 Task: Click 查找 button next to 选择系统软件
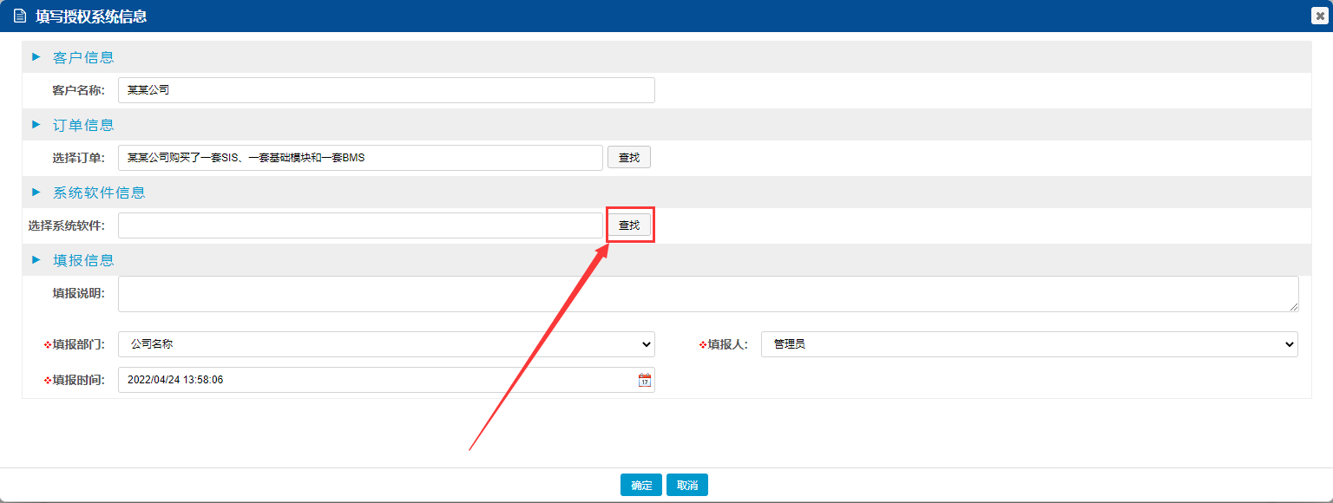[628, 225]
